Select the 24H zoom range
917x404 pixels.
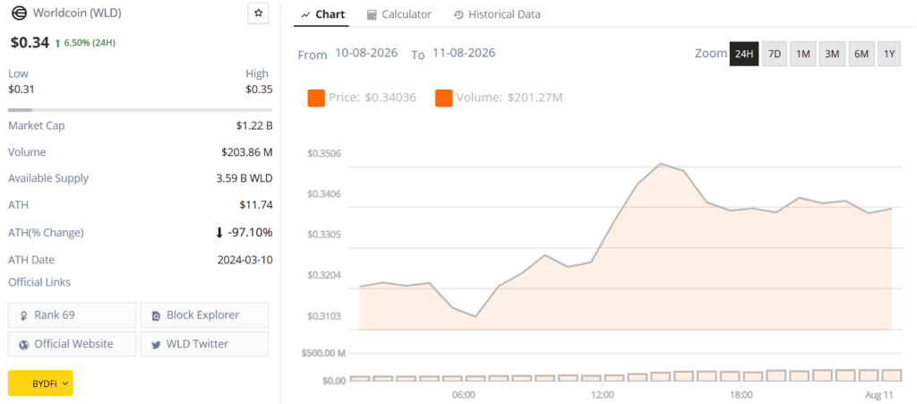click(x=744, y=54)
